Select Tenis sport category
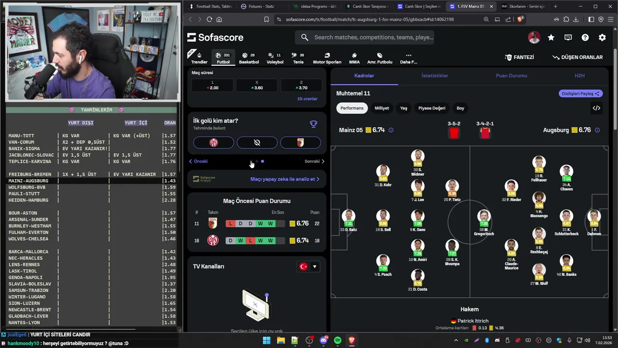618x348 pixels. point(298,58)
